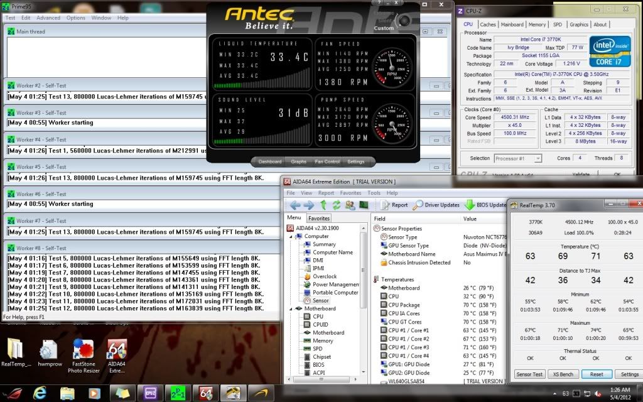The image size is (643, 402).
Task: Click the AIDA64 green up-arrow icon
Action: point(323,205)
